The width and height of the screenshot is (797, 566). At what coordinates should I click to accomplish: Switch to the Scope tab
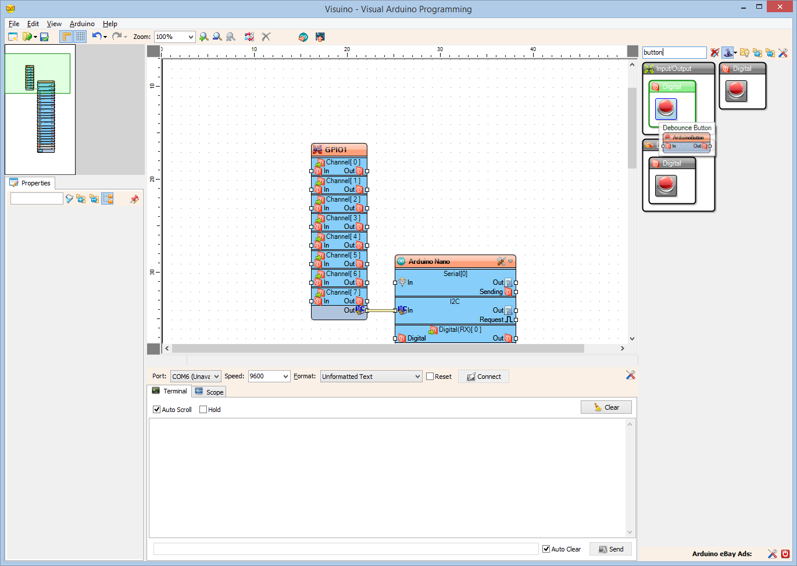coord(209,391)
